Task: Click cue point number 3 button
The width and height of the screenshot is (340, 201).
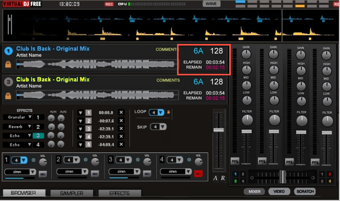Action: point(88,129)
